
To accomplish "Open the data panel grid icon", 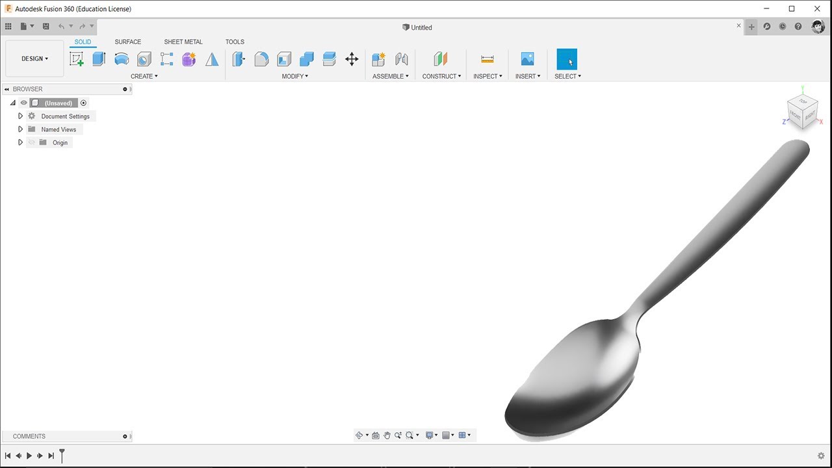I will click(x=8, y=27).
